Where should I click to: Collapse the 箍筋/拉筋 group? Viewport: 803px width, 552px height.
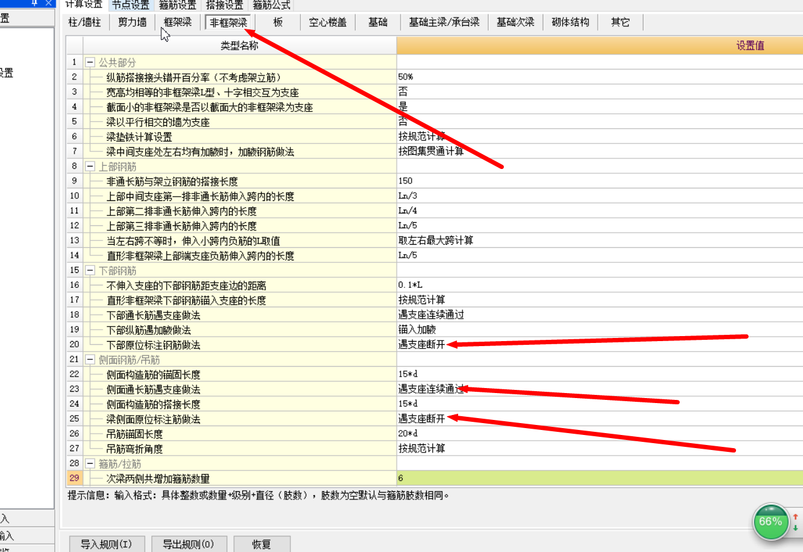tap(90, 463)
